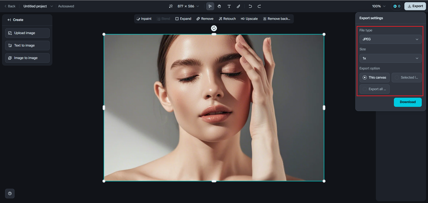Open the Untitled project name dropdown
428x203 pixels.
tap(38, 6)
